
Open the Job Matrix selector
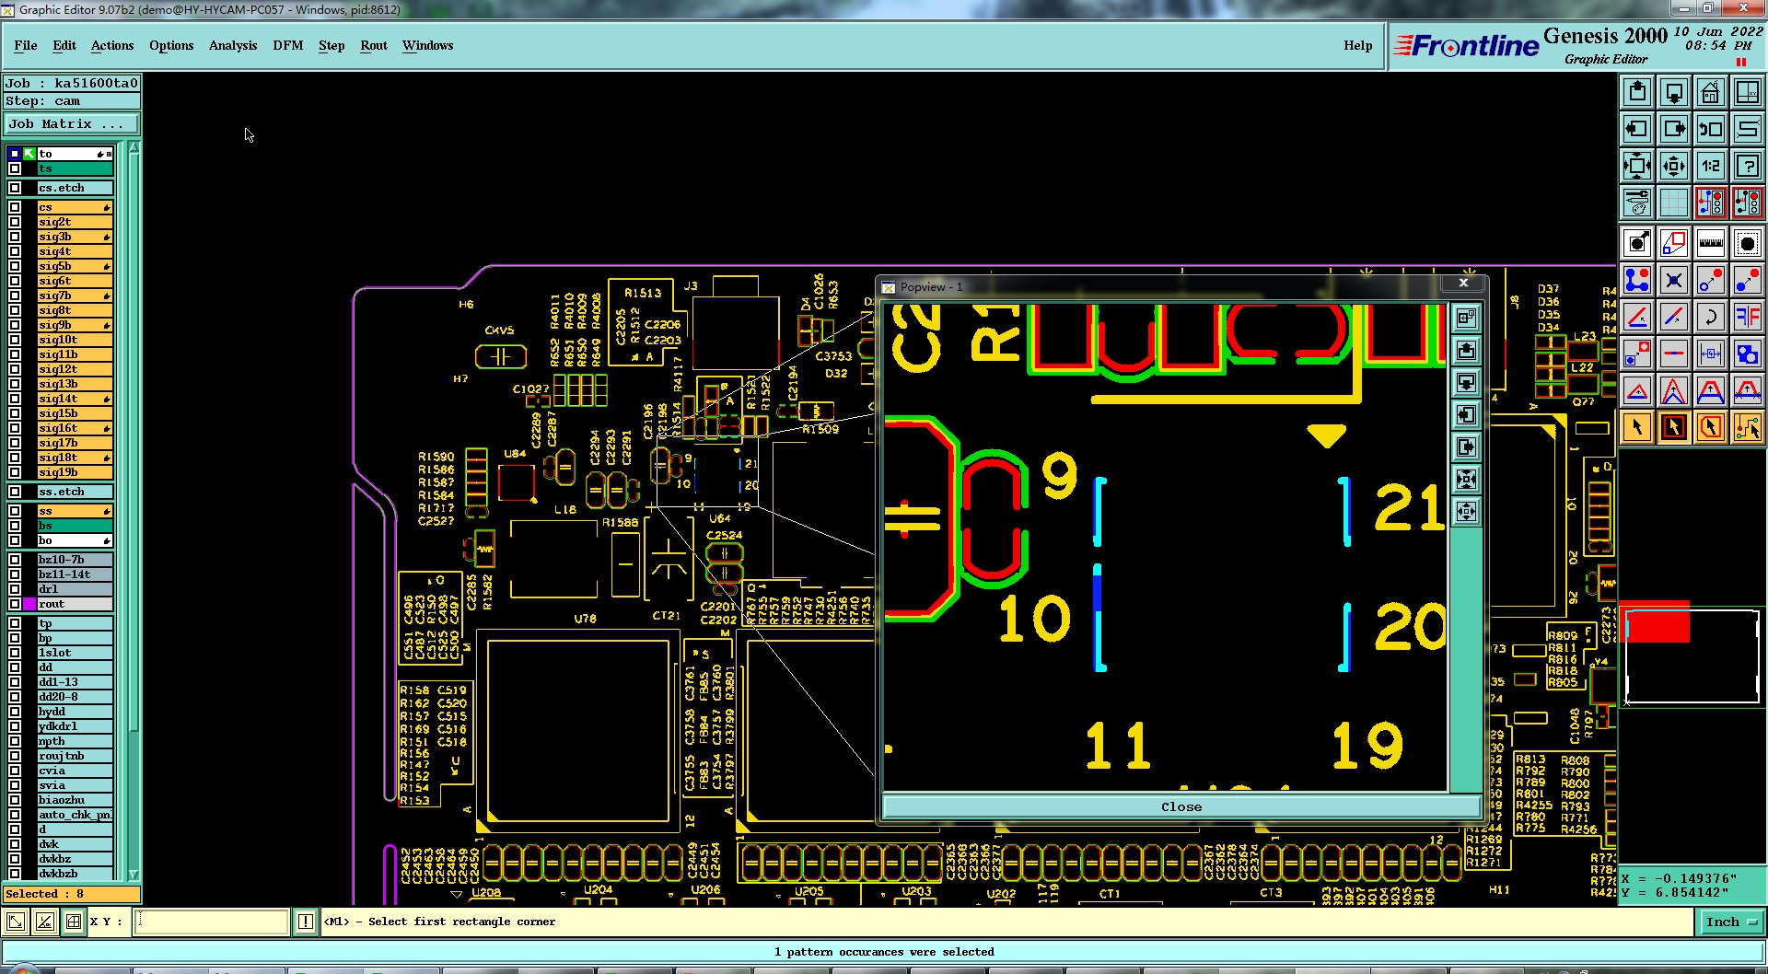point(72,123)
